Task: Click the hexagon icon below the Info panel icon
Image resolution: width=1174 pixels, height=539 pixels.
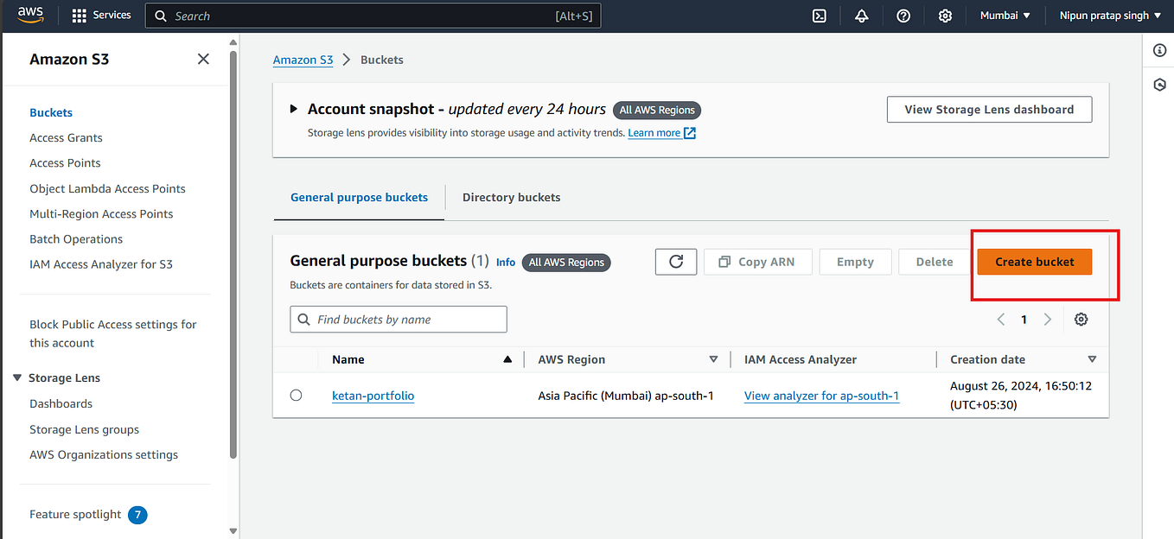Action: pos(1158,84)
